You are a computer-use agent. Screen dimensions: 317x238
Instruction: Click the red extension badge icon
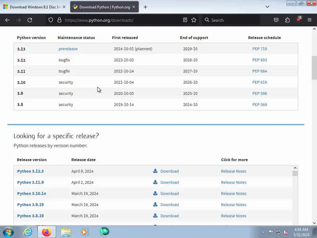pyautogui.click(x=299, y=20)
